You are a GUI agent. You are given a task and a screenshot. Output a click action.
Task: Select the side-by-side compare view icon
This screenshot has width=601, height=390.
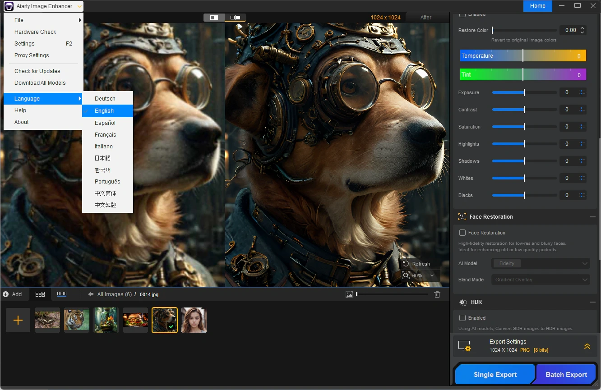(235, 18)
